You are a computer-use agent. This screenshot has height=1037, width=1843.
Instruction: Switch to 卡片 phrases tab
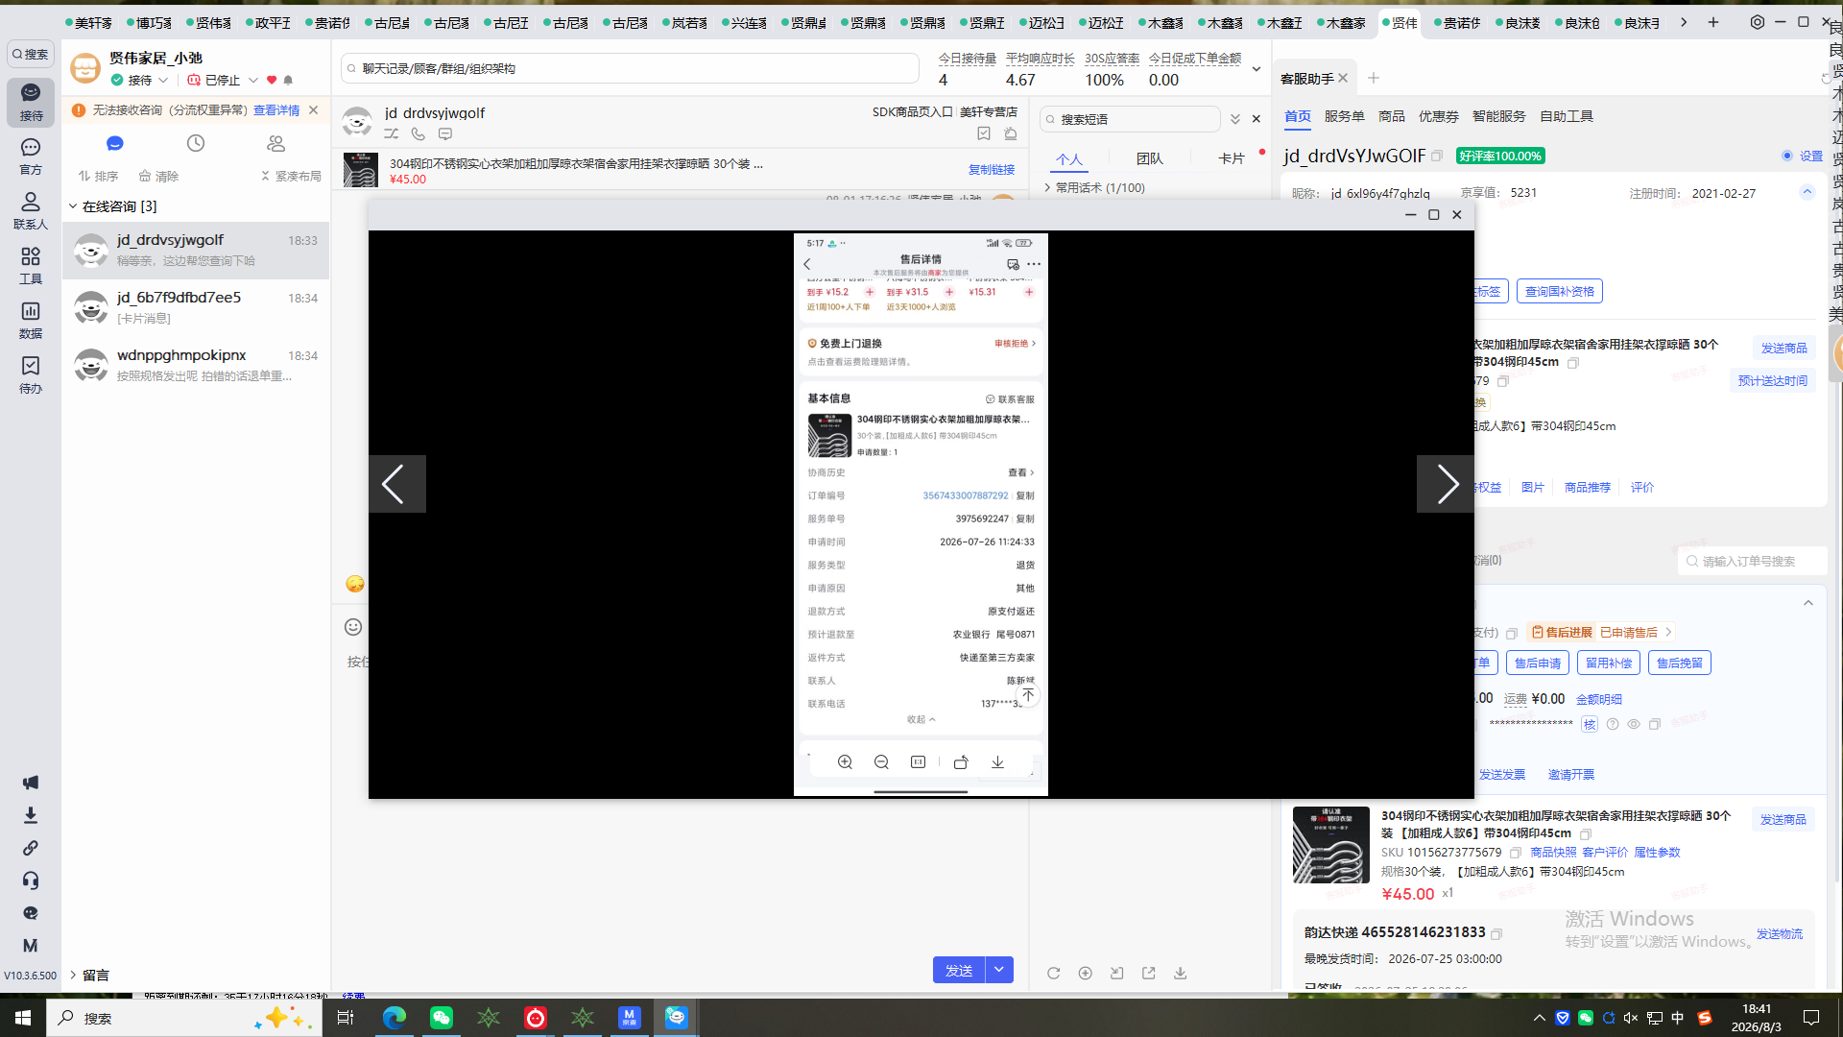coord(1231,158)
